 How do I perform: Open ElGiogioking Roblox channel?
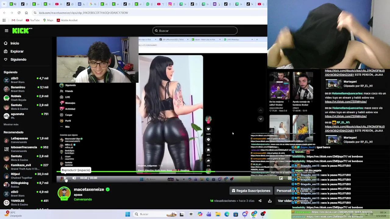coord(26,185)
